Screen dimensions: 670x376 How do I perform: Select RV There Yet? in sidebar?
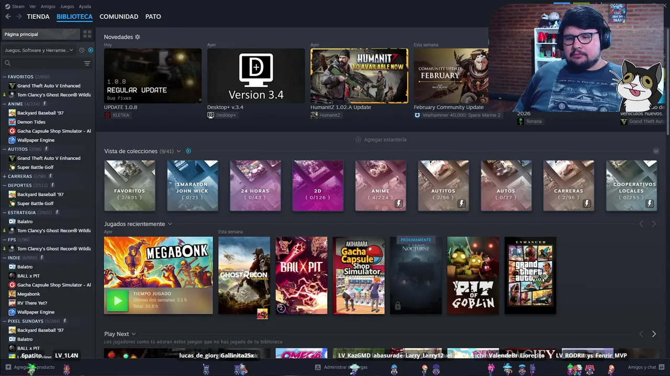coord(32,303)
